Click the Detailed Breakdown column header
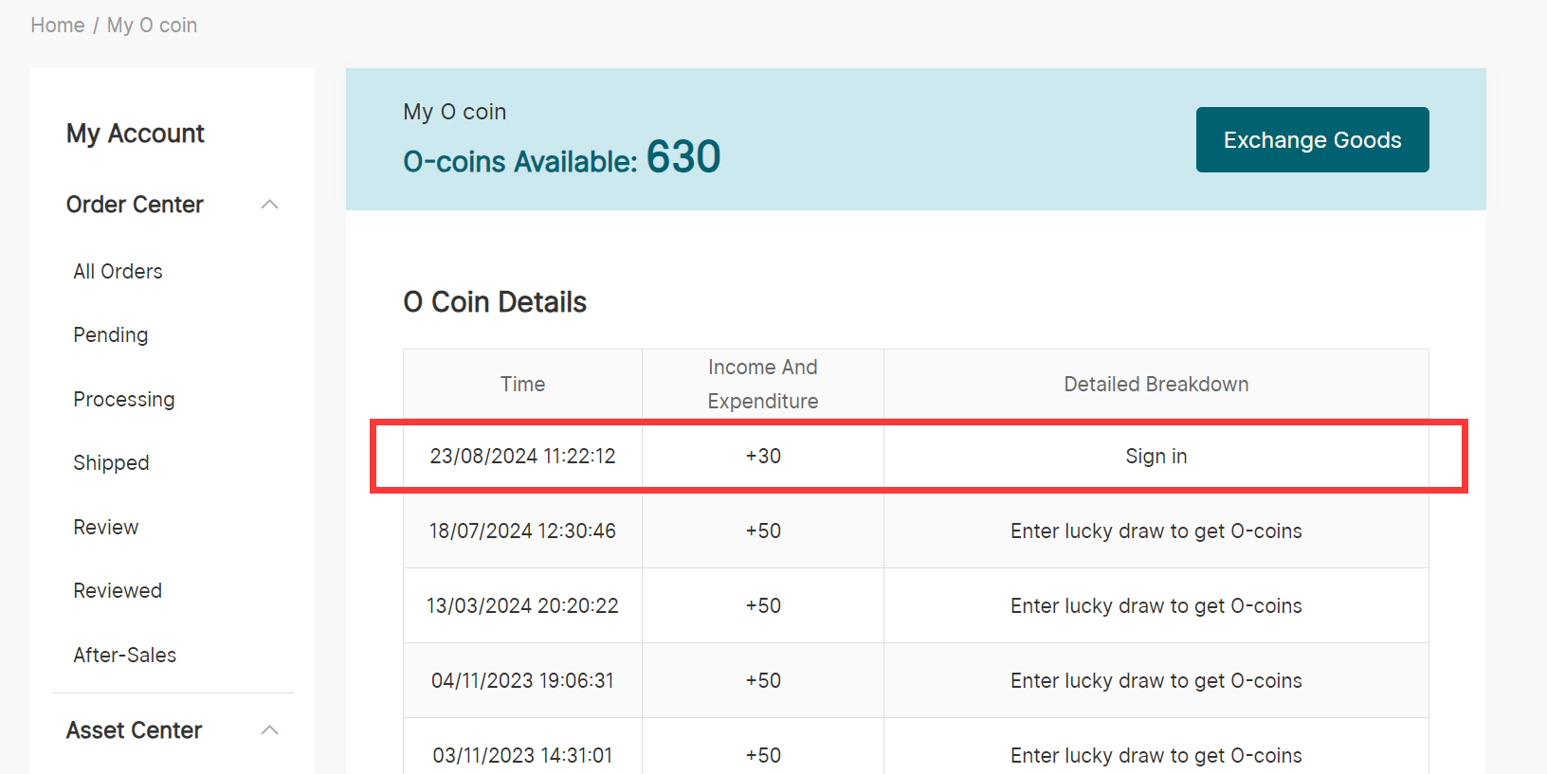 coord(1156,385)
